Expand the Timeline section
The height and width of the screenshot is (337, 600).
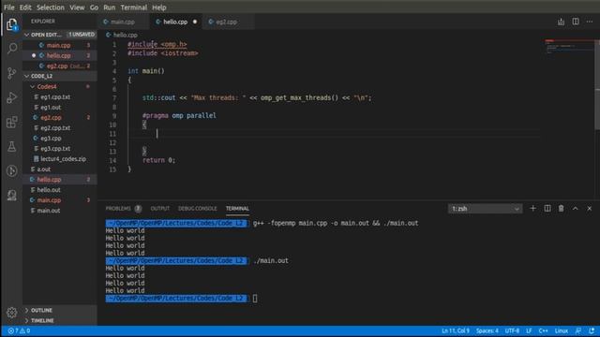click(x=59, y=320)
